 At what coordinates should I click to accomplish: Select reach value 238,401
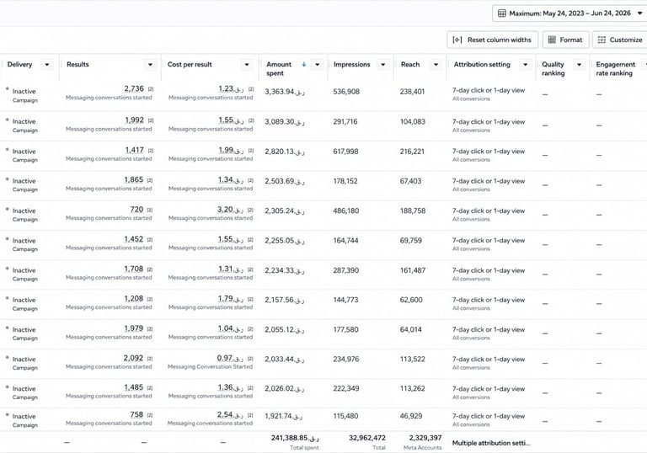click(412, 92)
